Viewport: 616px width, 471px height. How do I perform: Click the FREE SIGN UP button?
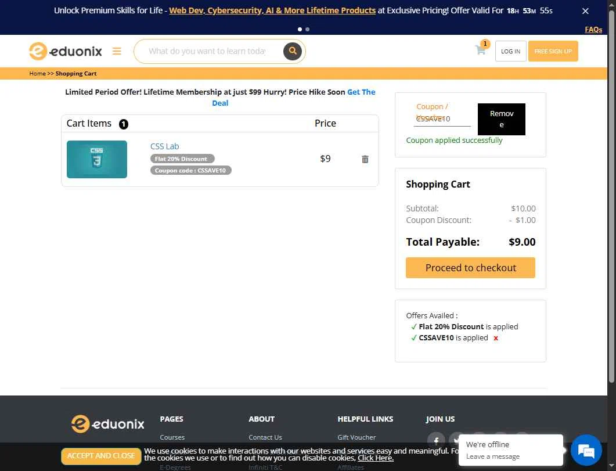click(553, 51)
